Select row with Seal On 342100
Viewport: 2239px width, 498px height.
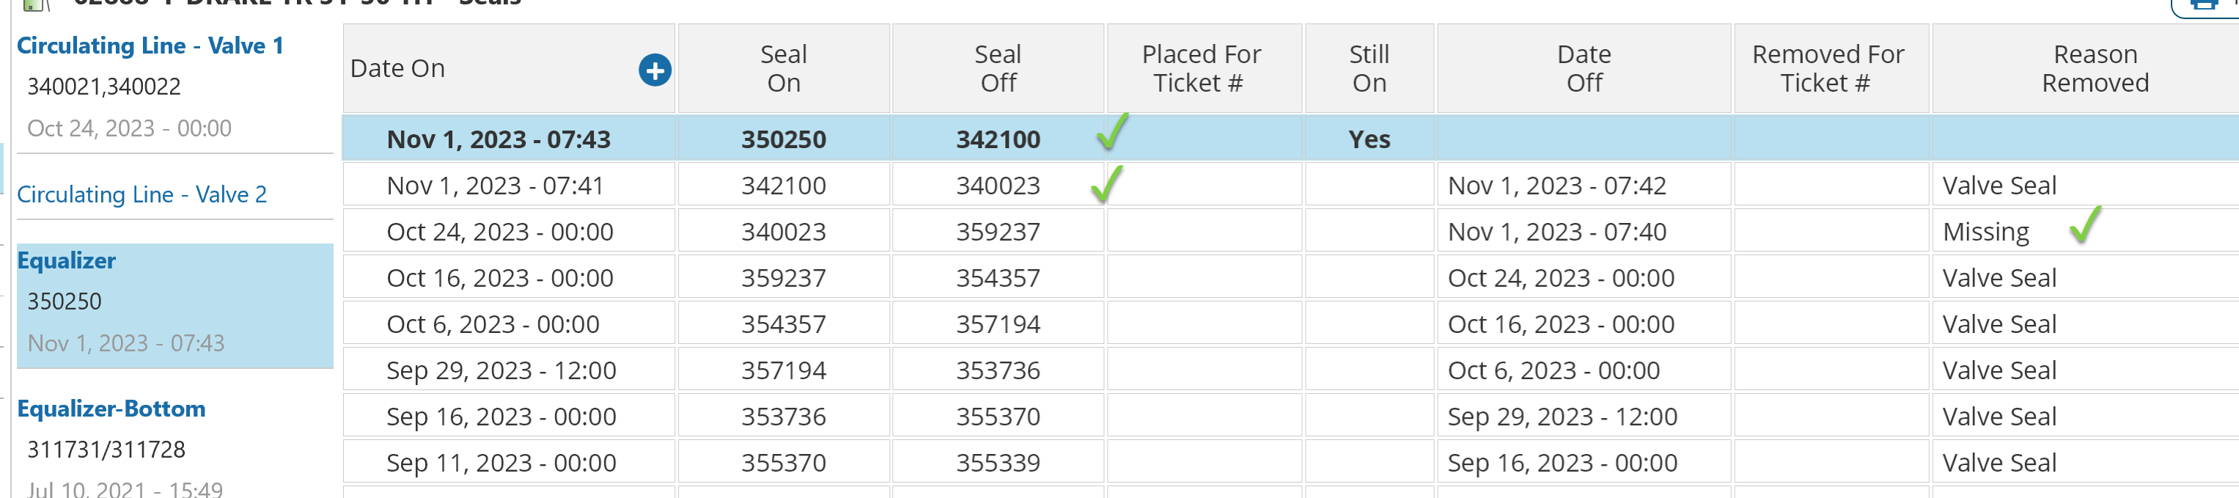click(x=783, y=186)
